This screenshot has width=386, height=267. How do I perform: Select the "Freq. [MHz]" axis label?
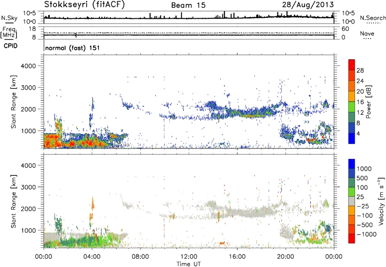pos(9,32)
